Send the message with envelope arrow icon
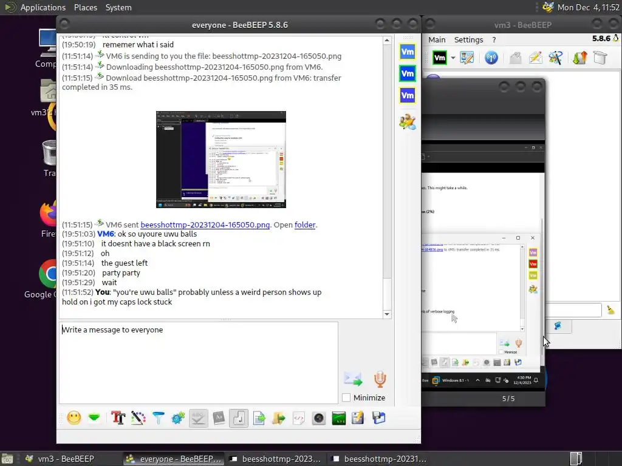The width and height of the screenshot is (622, 466). tap(353, 379)
